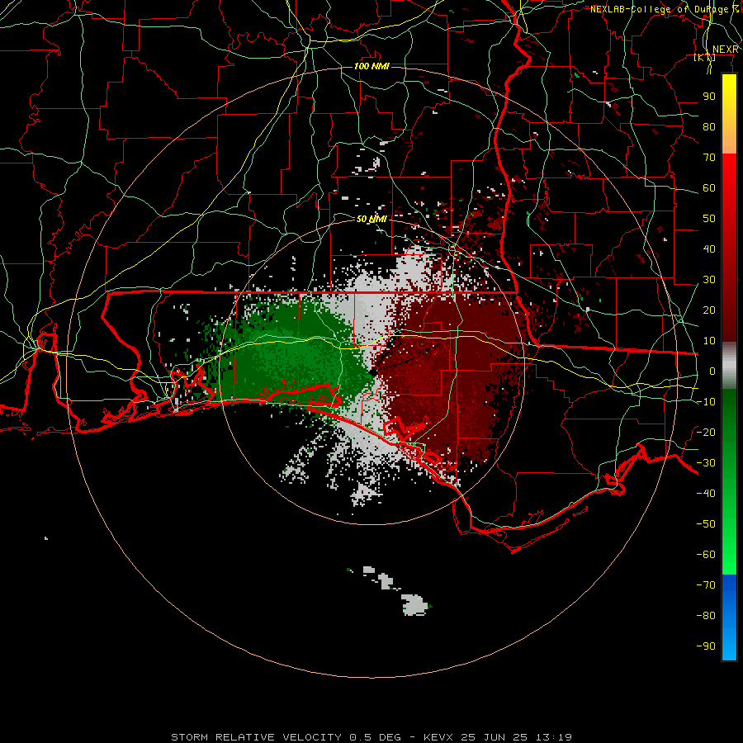Click the -90 value on the velocity scale
743x743 pixels.
click(706, 646)
